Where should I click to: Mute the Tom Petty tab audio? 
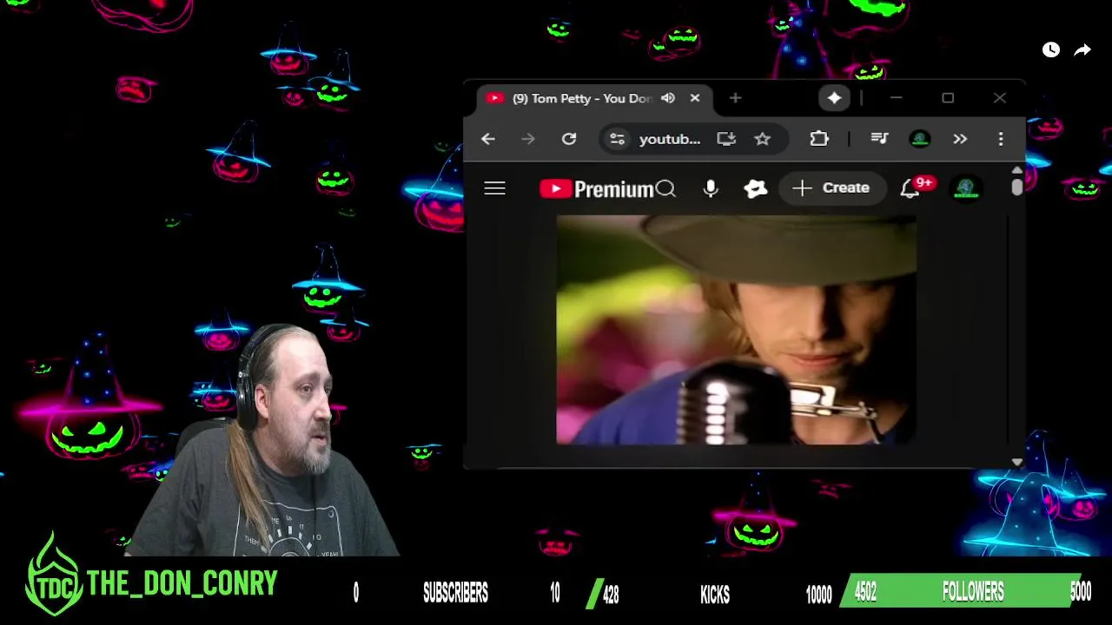tap(668, 98)
